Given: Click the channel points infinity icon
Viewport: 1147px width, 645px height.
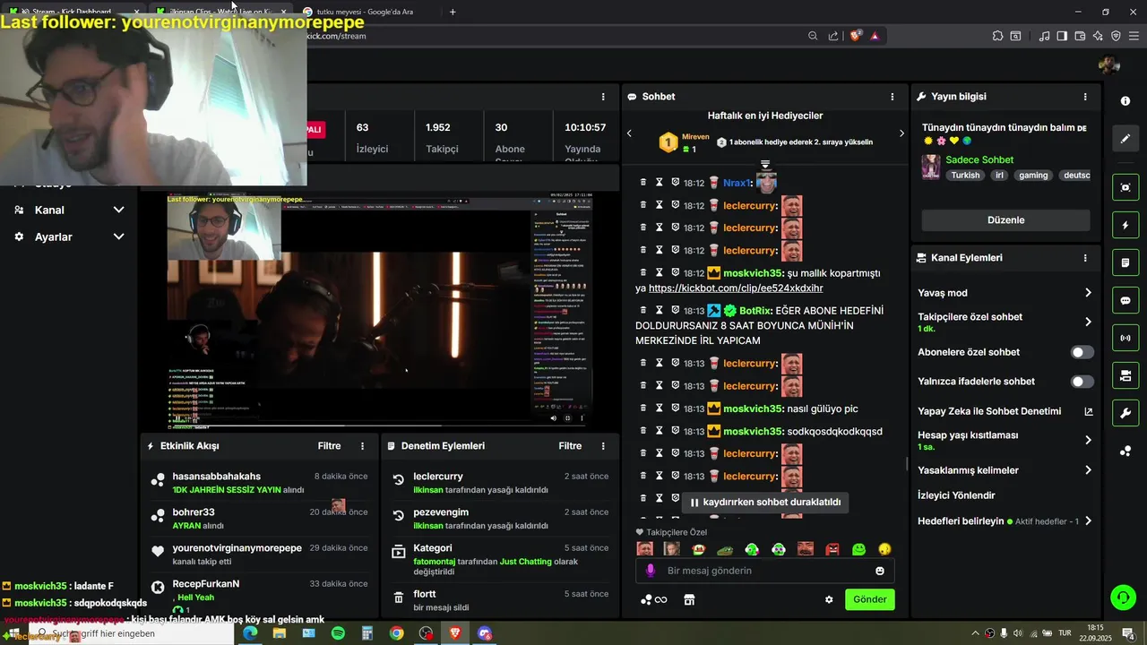Looking at the screenshot, I should click(655, 599).
